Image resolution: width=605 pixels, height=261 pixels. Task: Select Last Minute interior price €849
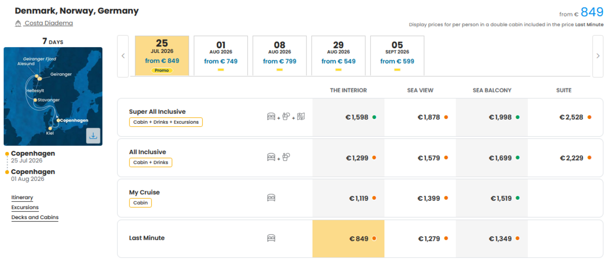click(348, 238)
